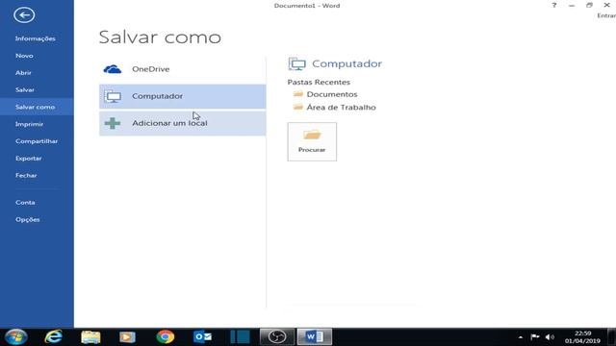Click the Entrar sign-in link
The width and height of the screenshot is (616, 346).
pos(606,15)
